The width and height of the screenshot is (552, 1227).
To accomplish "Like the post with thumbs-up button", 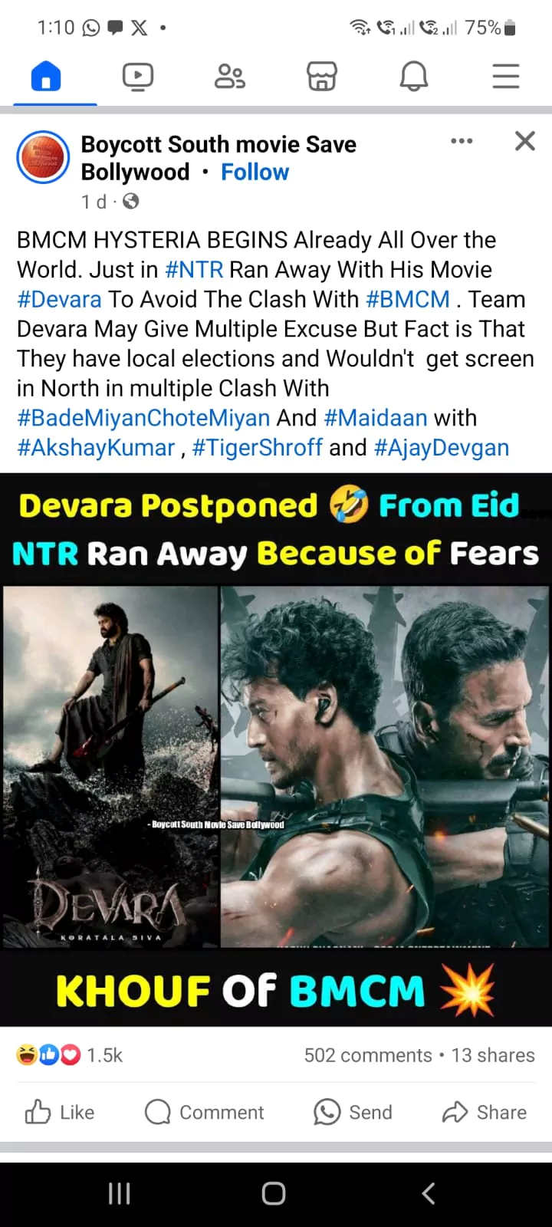I will click(x=60, y=1112).
